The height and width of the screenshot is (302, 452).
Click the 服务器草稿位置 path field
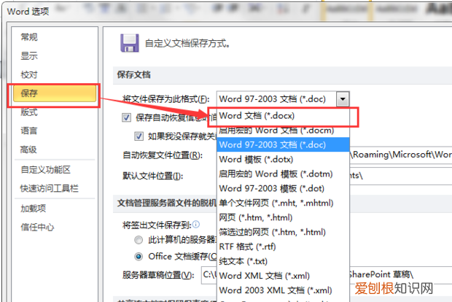click(x=327, y=275)
